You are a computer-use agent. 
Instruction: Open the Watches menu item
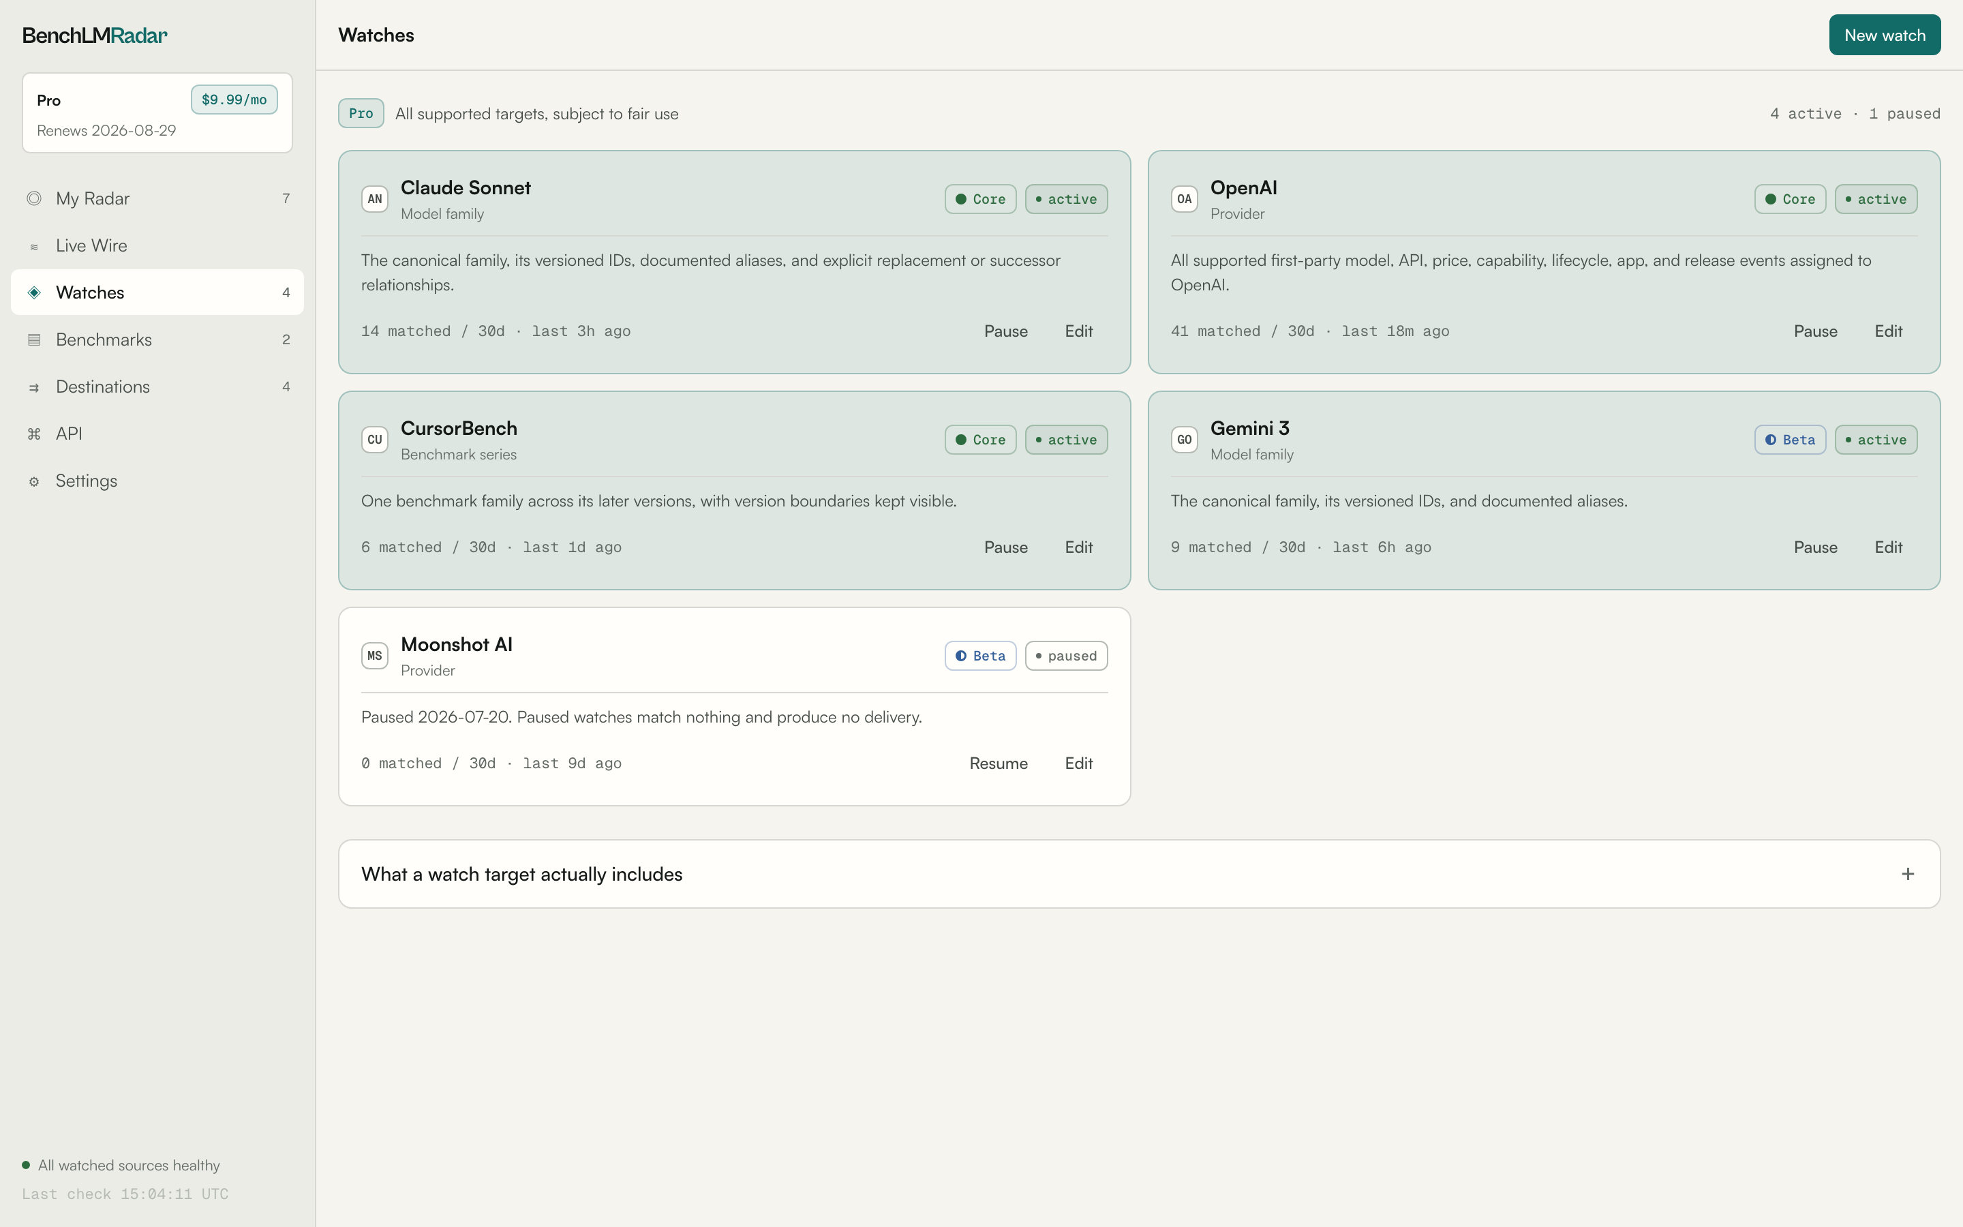tap(157, 292)
